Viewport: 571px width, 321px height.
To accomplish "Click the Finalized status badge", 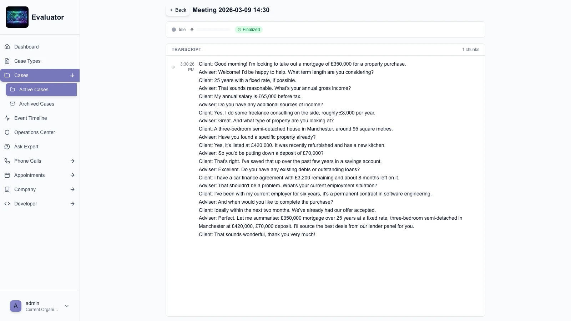I will point(249,30).
